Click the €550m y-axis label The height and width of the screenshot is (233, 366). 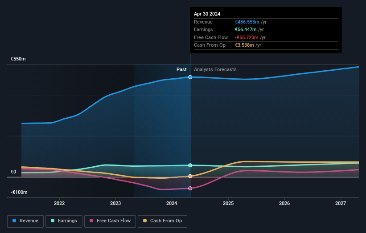click(18, 59)
